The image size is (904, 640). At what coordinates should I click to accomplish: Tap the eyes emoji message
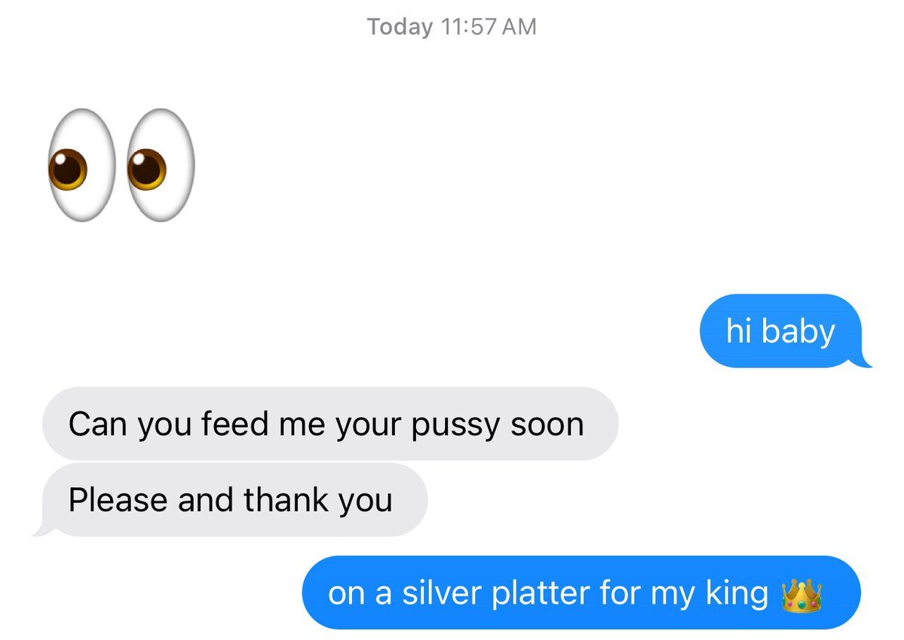click(121, 165)
